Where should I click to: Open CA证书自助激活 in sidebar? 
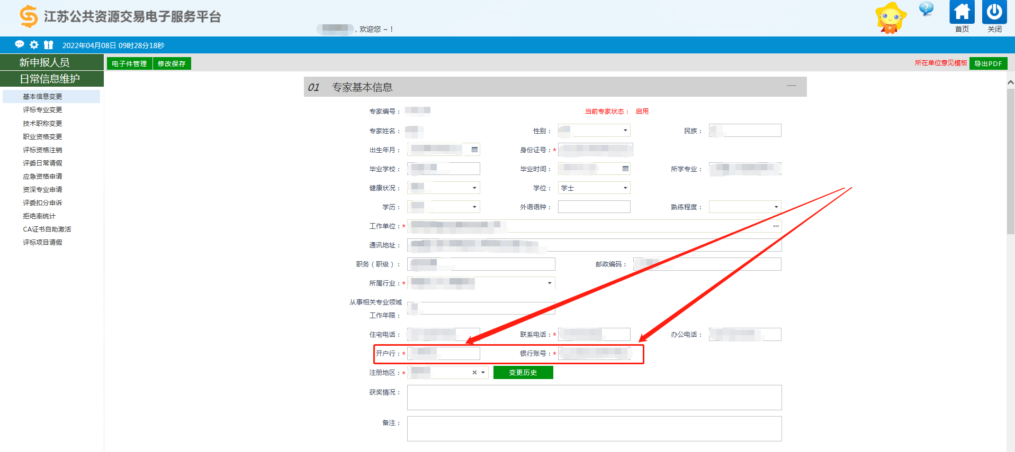point(47,229)
